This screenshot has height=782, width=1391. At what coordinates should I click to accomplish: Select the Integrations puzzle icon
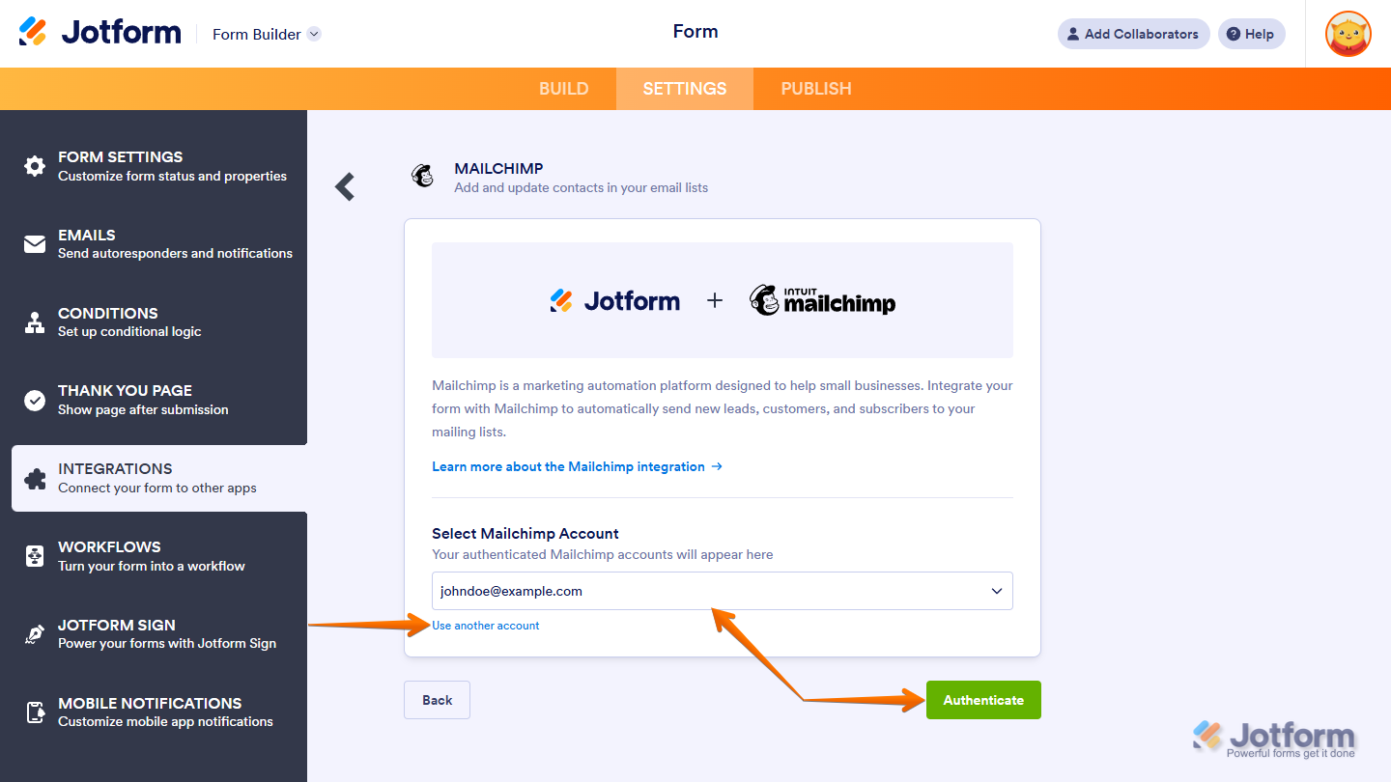click(x=33, y=478)
